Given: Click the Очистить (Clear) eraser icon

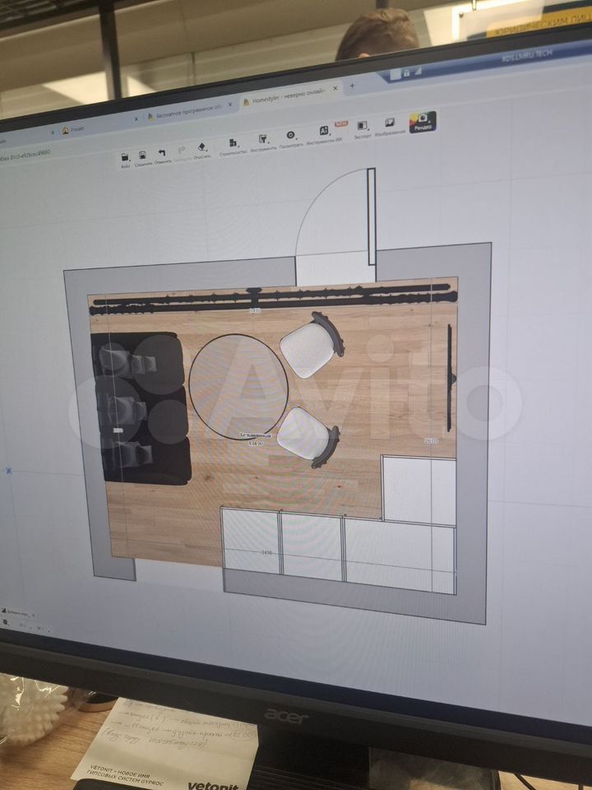Looking at the screenshot, I should pyautogui.click(x=202, y=149).
